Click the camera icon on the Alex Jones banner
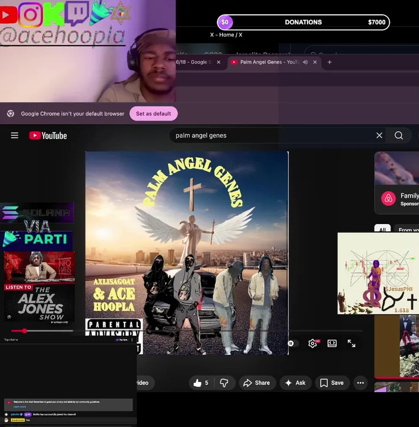This screenshot has width=419, height=427. point(9,317)
